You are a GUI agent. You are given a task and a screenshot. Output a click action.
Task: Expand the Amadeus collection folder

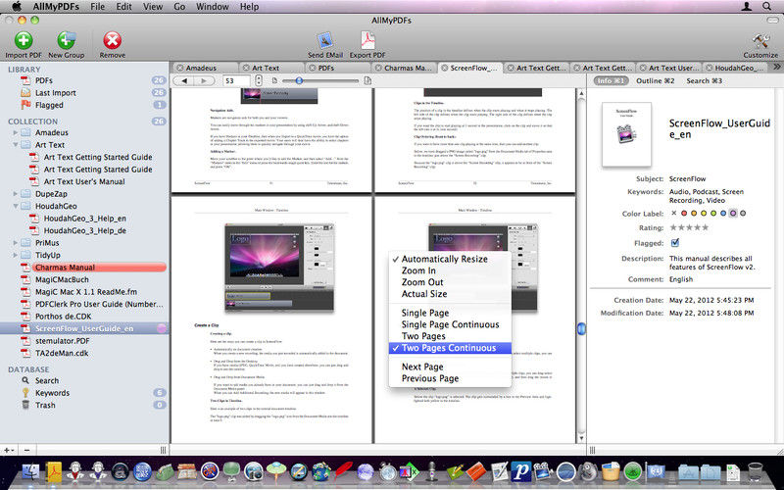coord(15,132)
